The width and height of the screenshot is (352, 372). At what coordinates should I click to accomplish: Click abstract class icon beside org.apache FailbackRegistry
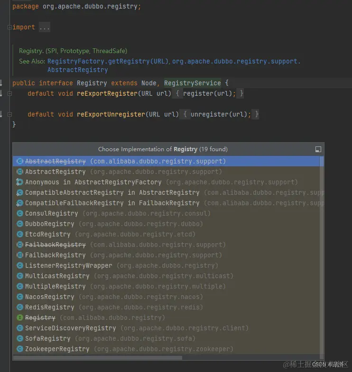click(x=20, y=255)
